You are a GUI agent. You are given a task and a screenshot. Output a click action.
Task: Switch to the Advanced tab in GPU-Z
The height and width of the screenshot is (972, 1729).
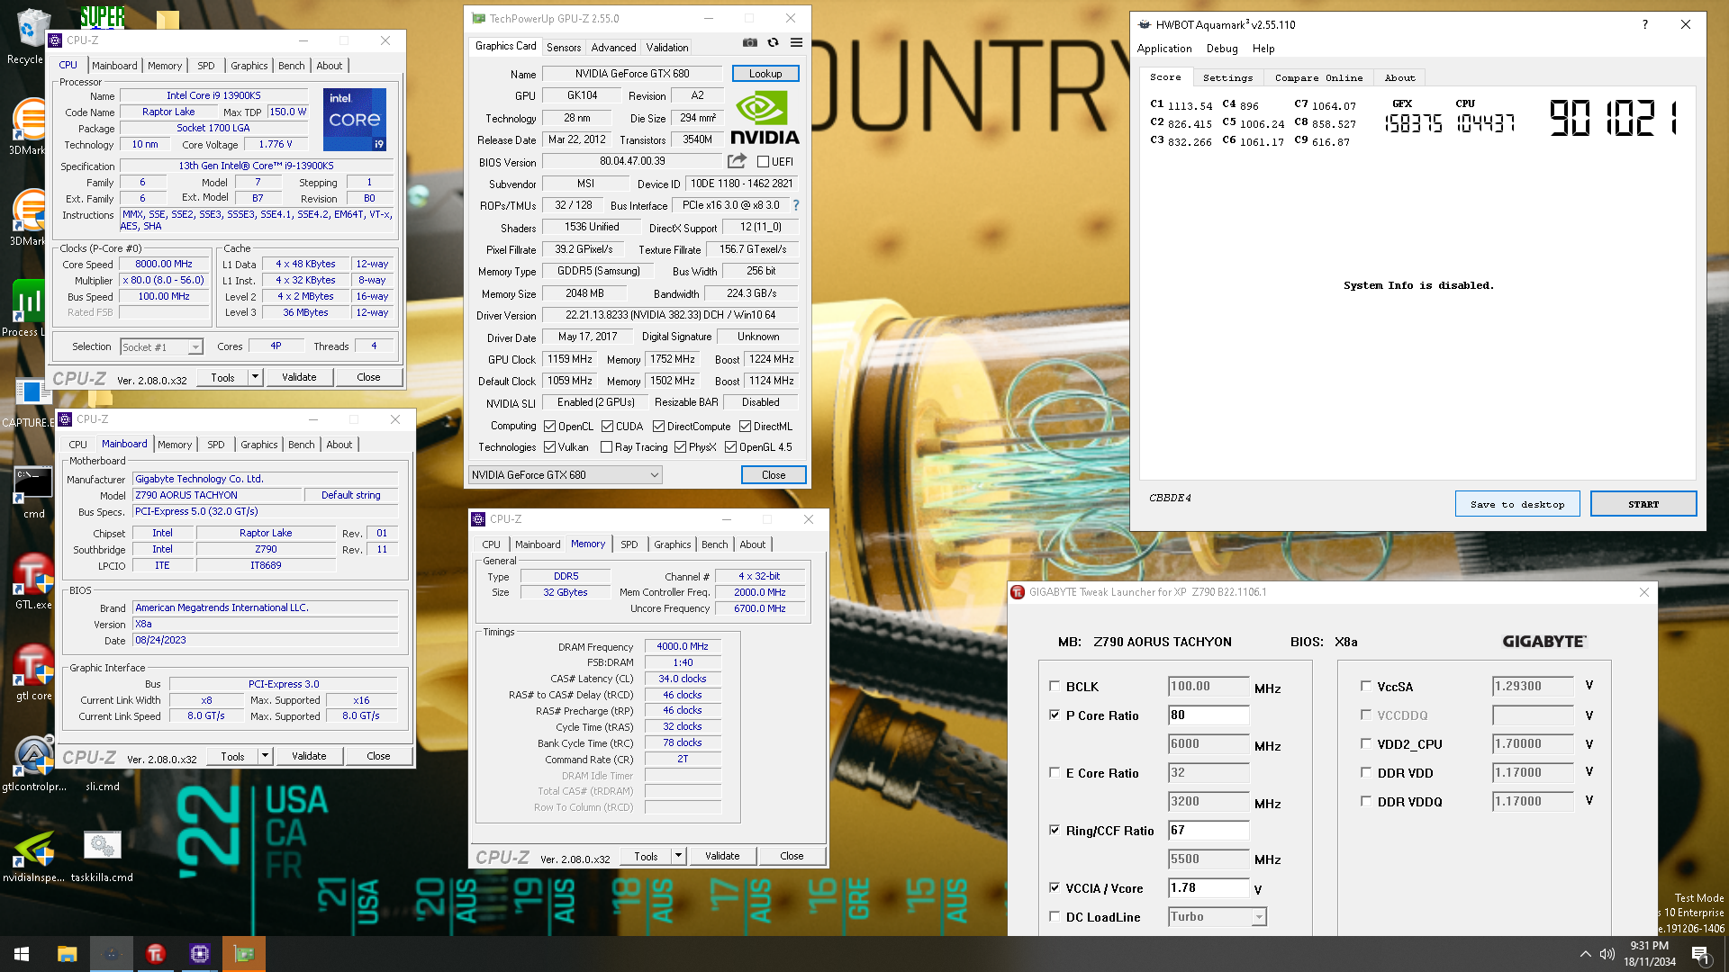tap(613, 48)
